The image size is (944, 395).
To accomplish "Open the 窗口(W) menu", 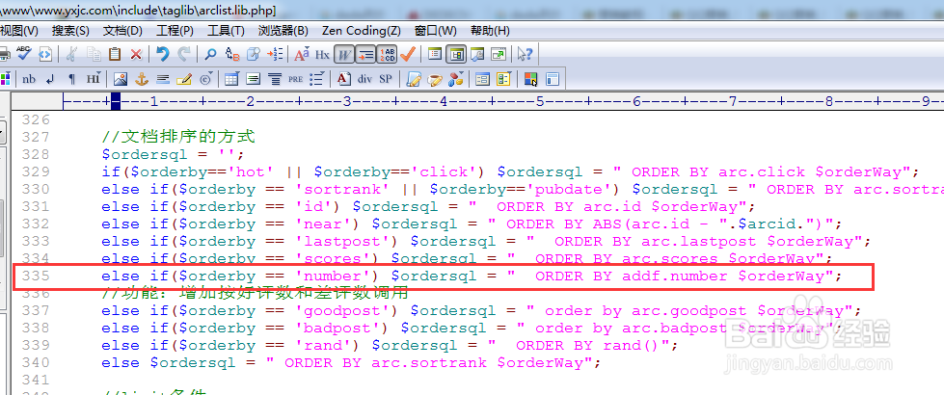I will tap(436, 31).
